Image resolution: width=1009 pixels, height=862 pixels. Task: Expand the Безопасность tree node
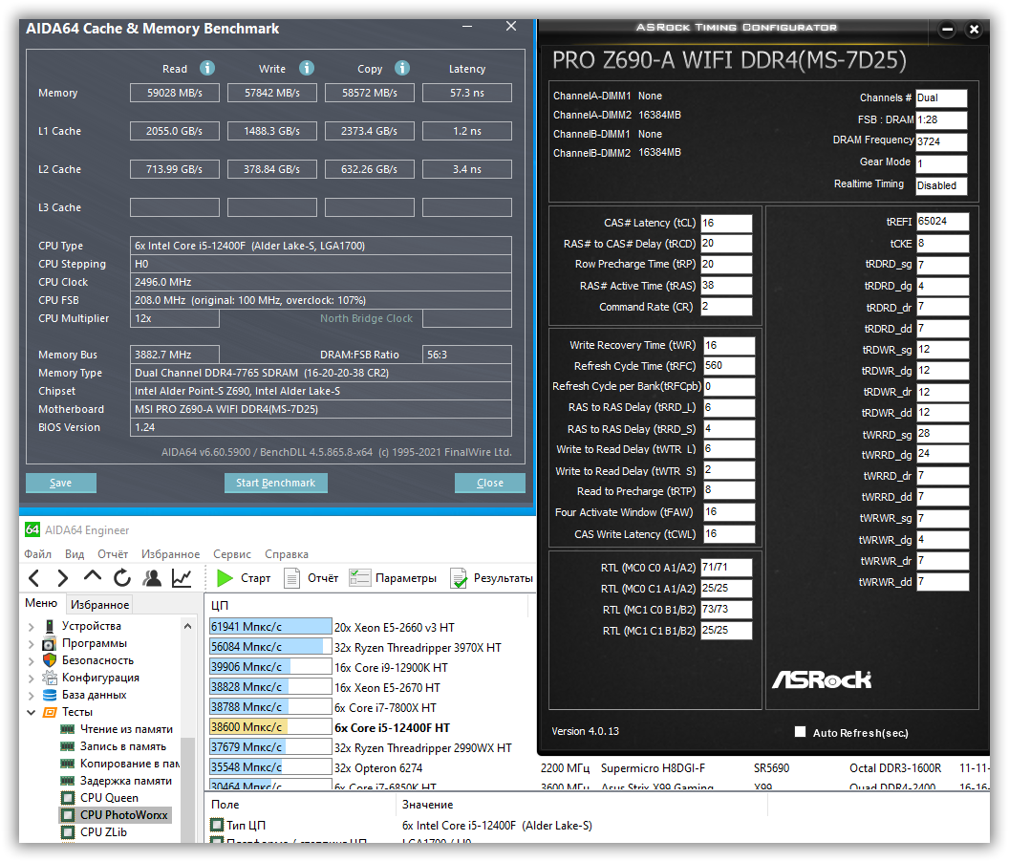(x=31, y=660)
